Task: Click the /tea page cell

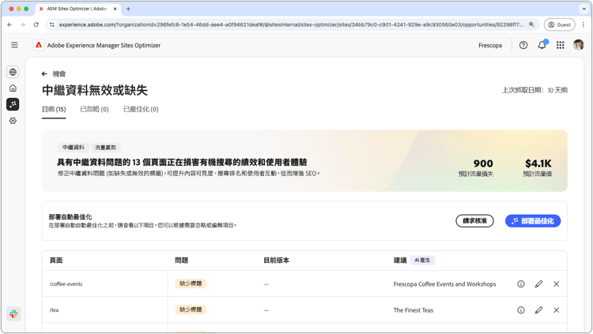Action: pyautogui.click(x=54, y=310)
